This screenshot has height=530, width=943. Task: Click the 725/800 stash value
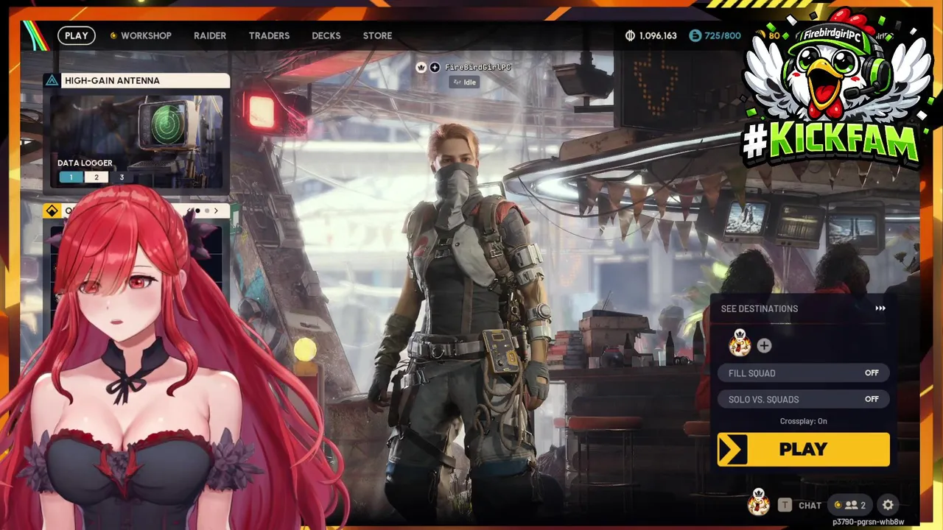[x=722, y=35]
